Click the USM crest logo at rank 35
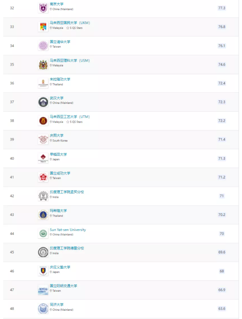This screenshot has width=242, height=319. 43,65
